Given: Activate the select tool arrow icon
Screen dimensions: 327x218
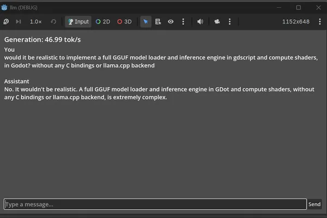Looking at the screenshot, I should coord(146,21).
